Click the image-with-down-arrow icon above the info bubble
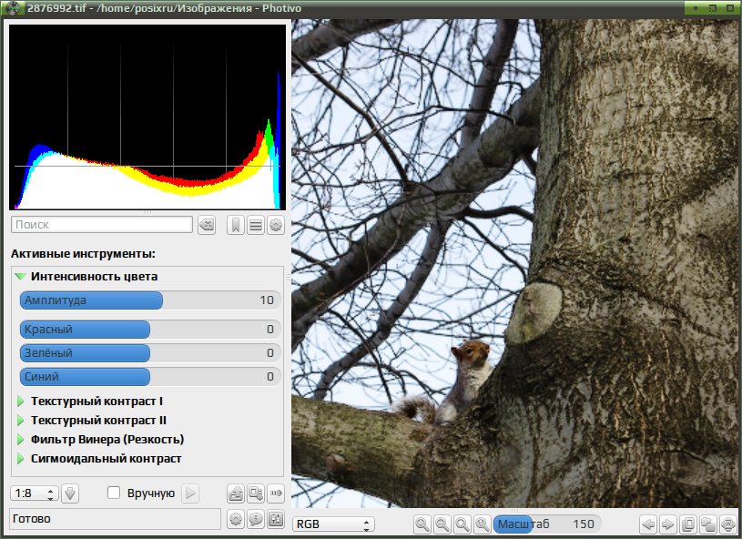742x539 pixels. point(256,493)
